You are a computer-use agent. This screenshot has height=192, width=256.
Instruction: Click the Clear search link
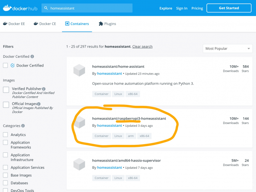pyautogui.click(x=142, y=46)
